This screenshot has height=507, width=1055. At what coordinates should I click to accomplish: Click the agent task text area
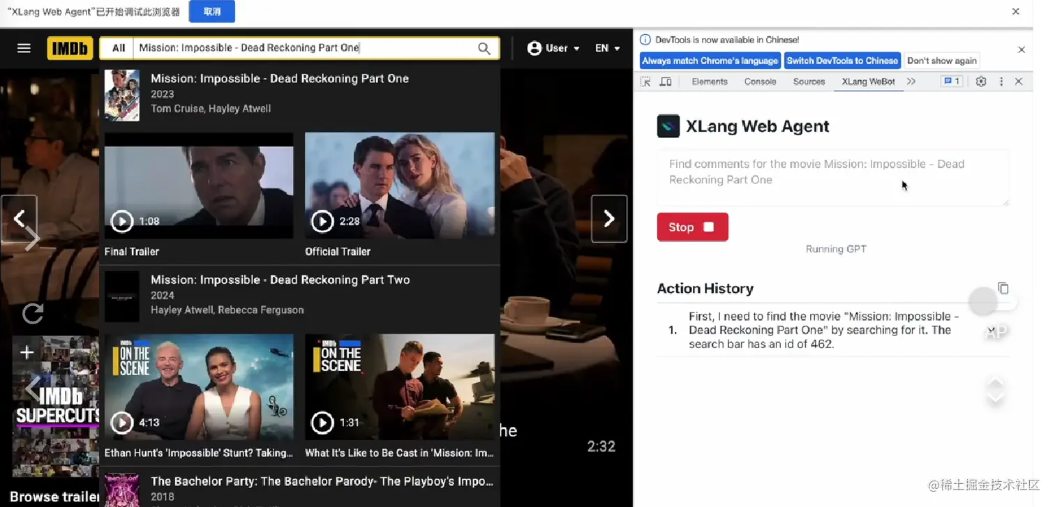(833, 178)
